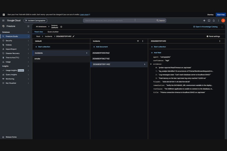
Task: Open the incidents panel three-dot menu
Action: [143, 41]
